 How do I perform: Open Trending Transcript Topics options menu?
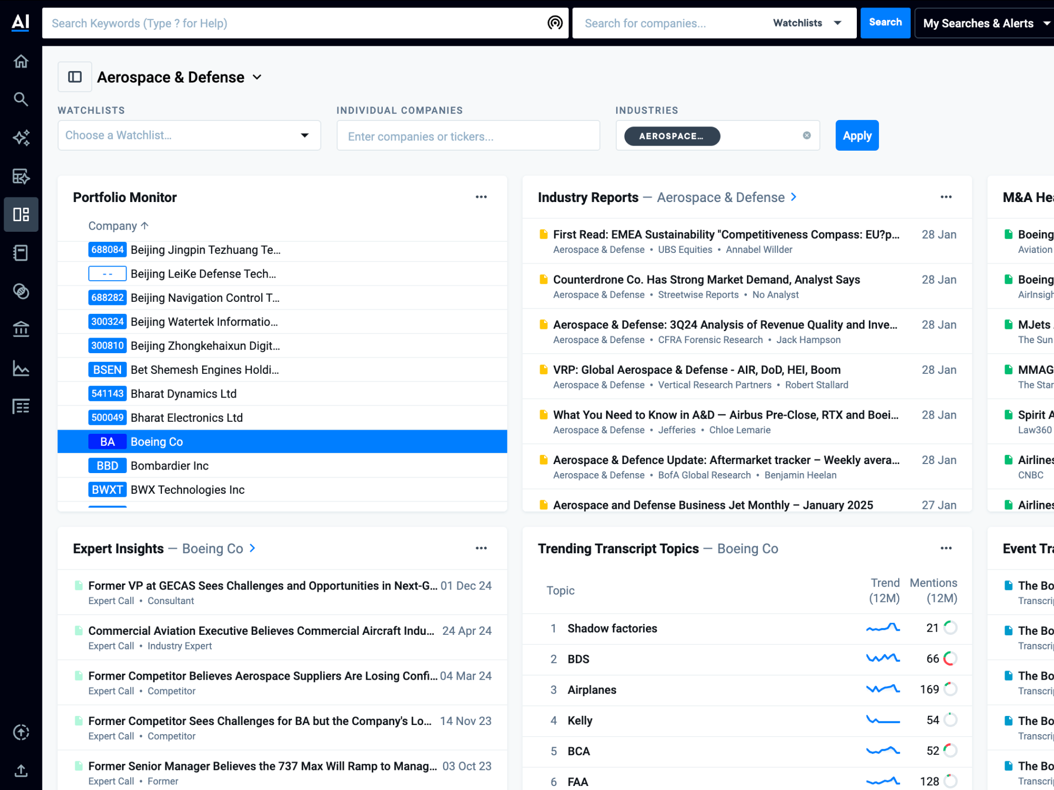click(x=946, y=548)
